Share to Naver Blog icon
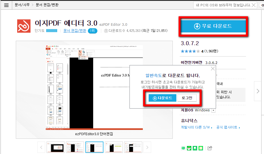This screenshot has height=154, width=264. 183,148
